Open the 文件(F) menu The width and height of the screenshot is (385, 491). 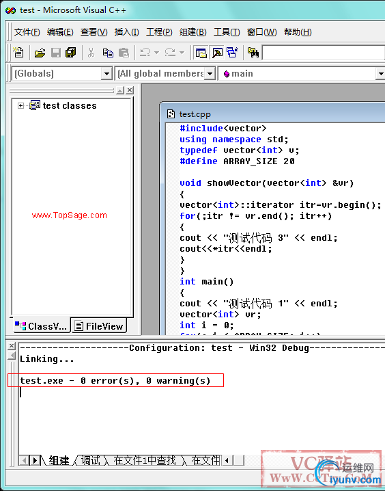(27, 32)
